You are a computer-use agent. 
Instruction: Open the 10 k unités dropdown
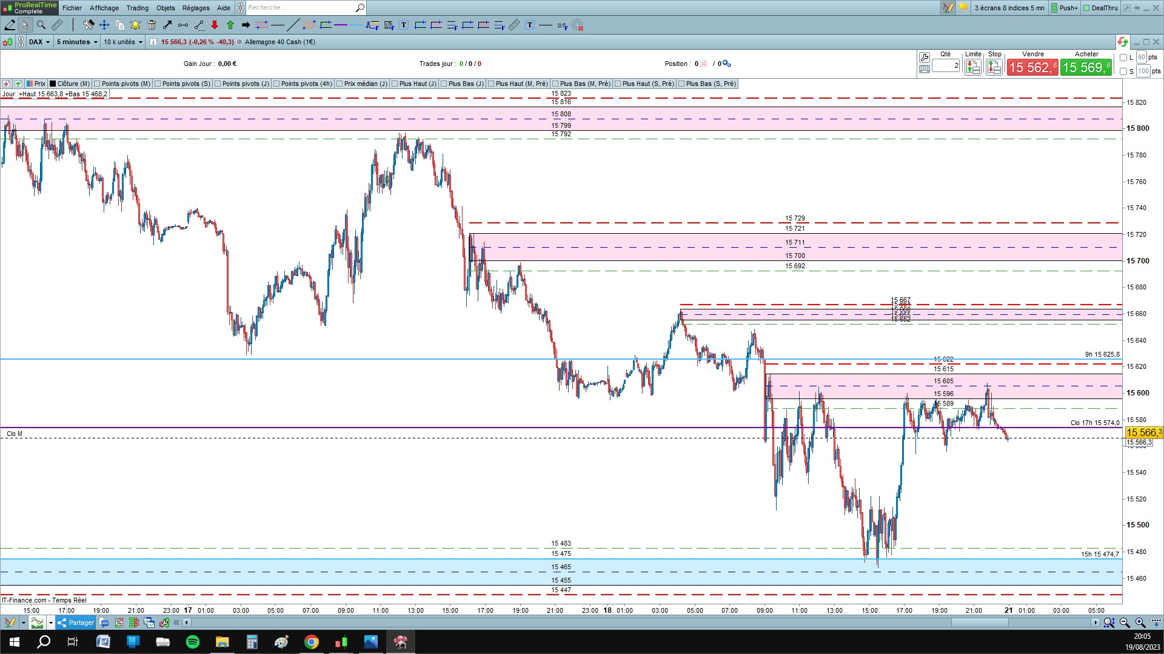pos(123,42)
